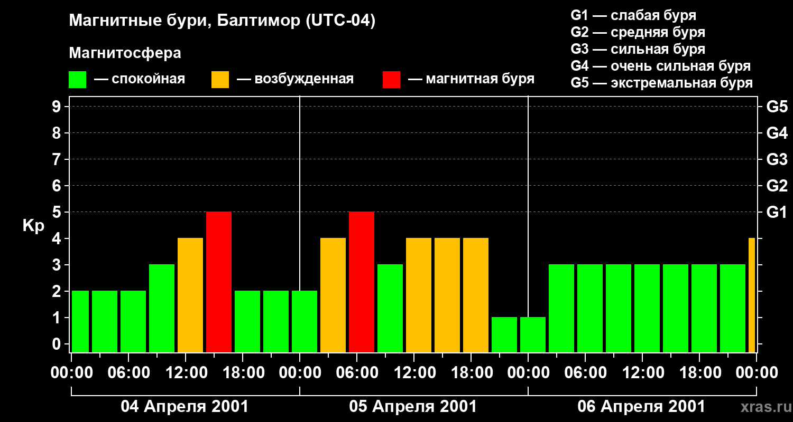Click the '05 Апреля 2001' date label
Screen dimensions: 793x422
click(413, 407)
